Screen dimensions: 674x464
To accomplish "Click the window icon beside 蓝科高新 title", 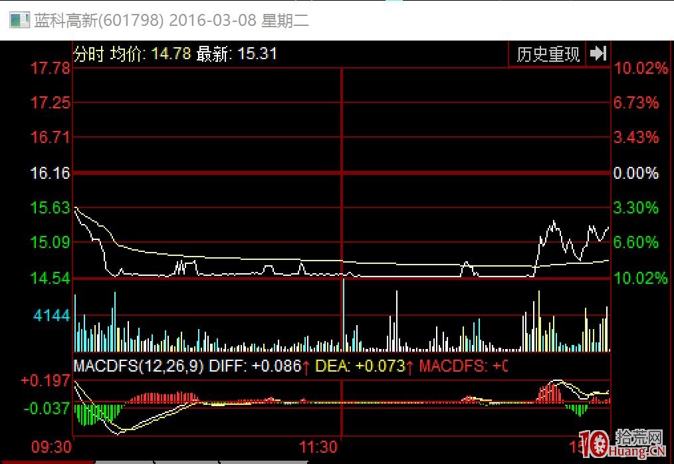I will point(19,21).
